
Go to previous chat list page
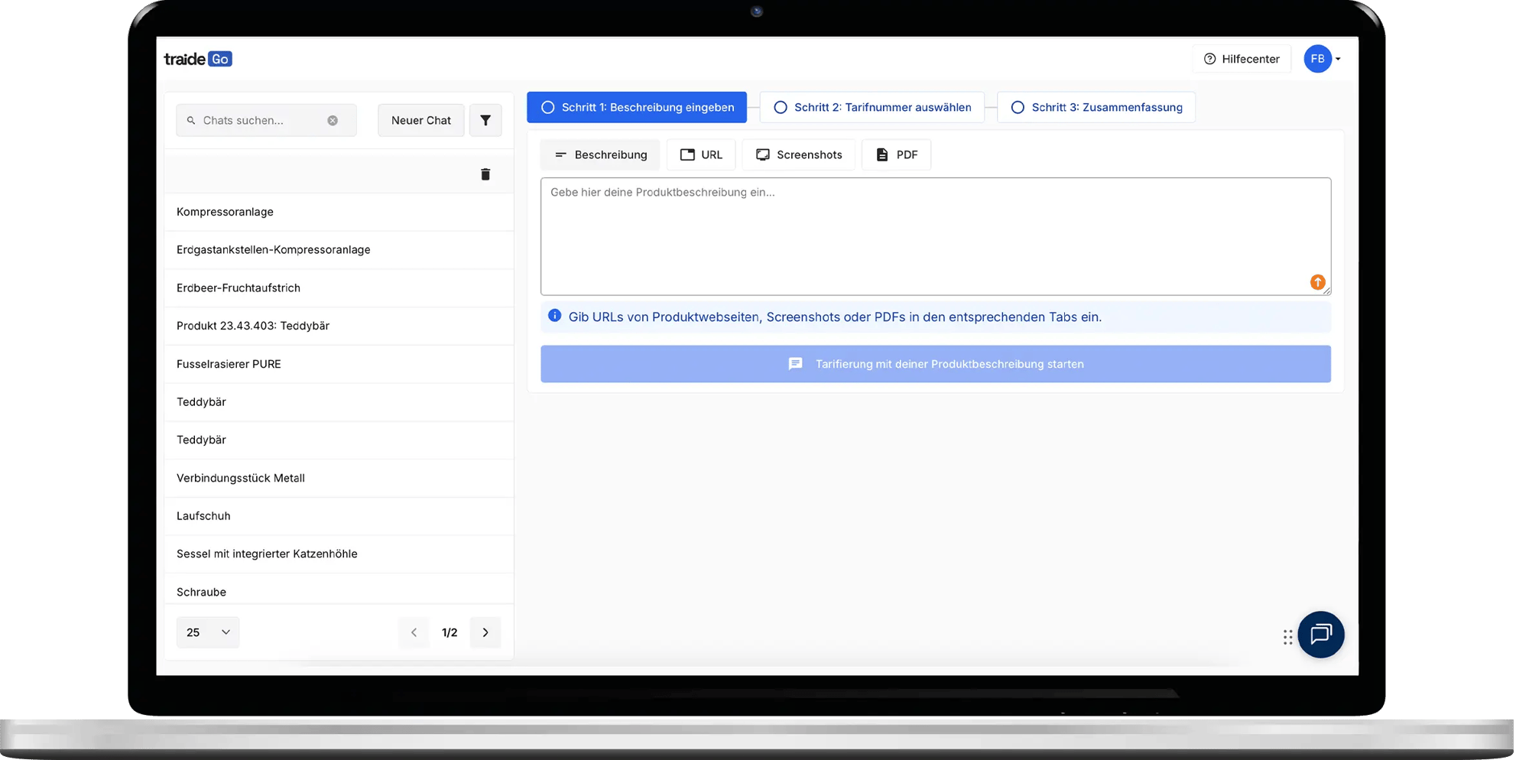point(414,632)
